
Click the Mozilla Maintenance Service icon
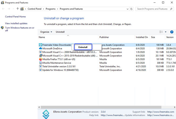tap(41, 63)
